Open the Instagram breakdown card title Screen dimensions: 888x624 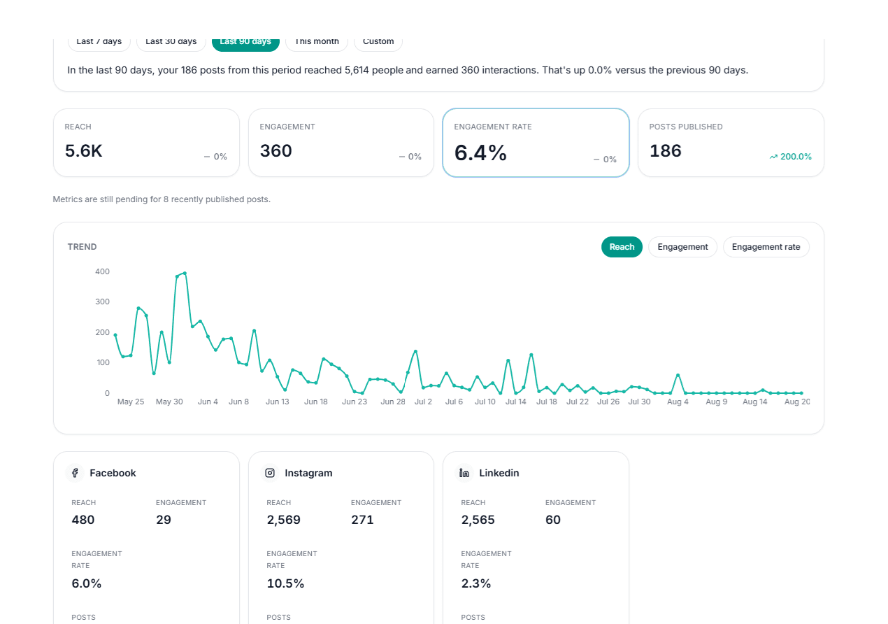click(308, 473)
